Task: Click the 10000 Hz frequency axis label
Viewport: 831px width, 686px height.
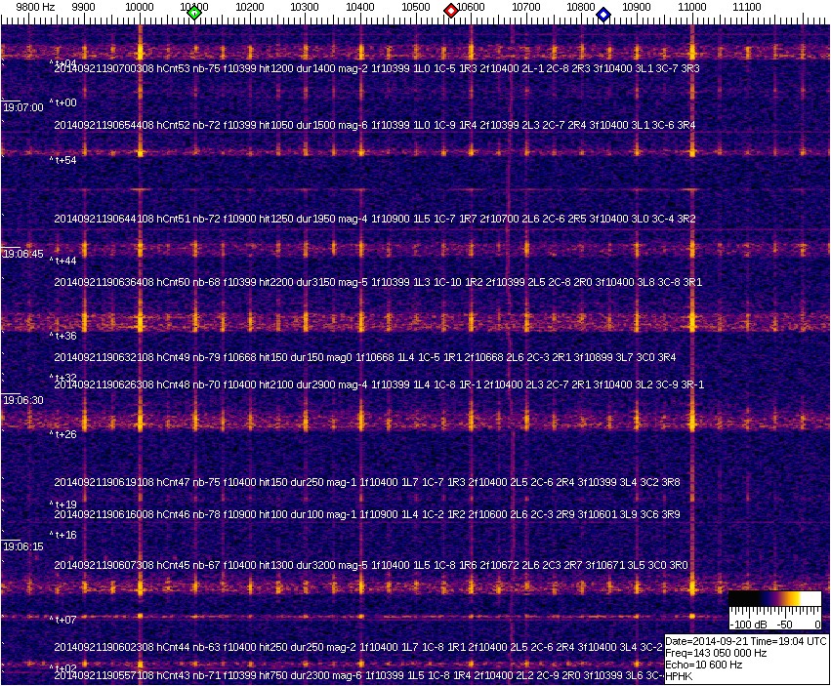Action: coord(140,7)
